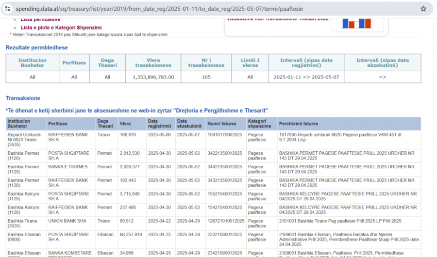Select the value 34,956
The height and width of the screenshot is (257, 437).
coord(127,253)
